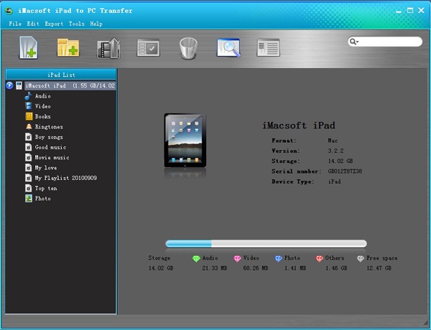Open the Edit menu
Screen dimensions: 431x330
(x=33, y=24)
